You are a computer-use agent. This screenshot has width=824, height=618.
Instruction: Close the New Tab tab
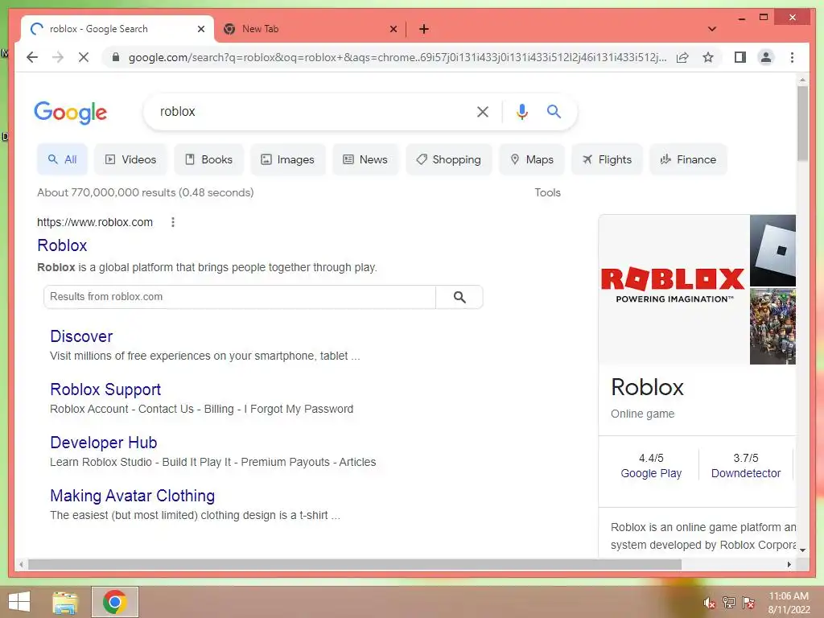[x=393, y=29]
